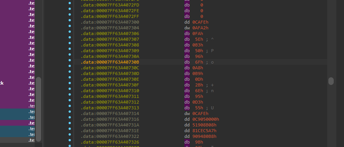The height and width of the screenshot is (147, 344).
Task: Click address .data:00007FF63A407322
Action: [x=110, y=136]
